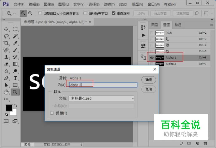The height and width of the screenshot is (148, 216).
Task: Open the Zoom tool preset picker arrow
Action: tap(14, 14)
